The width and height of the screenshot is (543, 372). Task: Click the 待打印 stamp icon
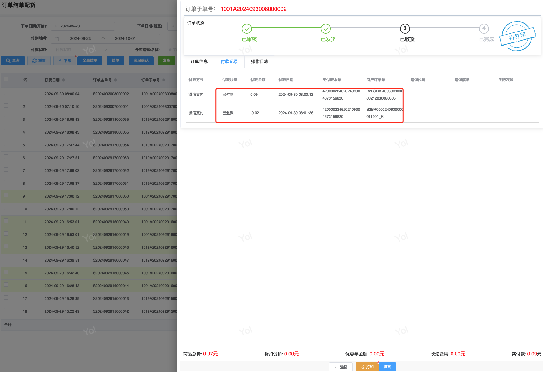(x=518, y=36)
